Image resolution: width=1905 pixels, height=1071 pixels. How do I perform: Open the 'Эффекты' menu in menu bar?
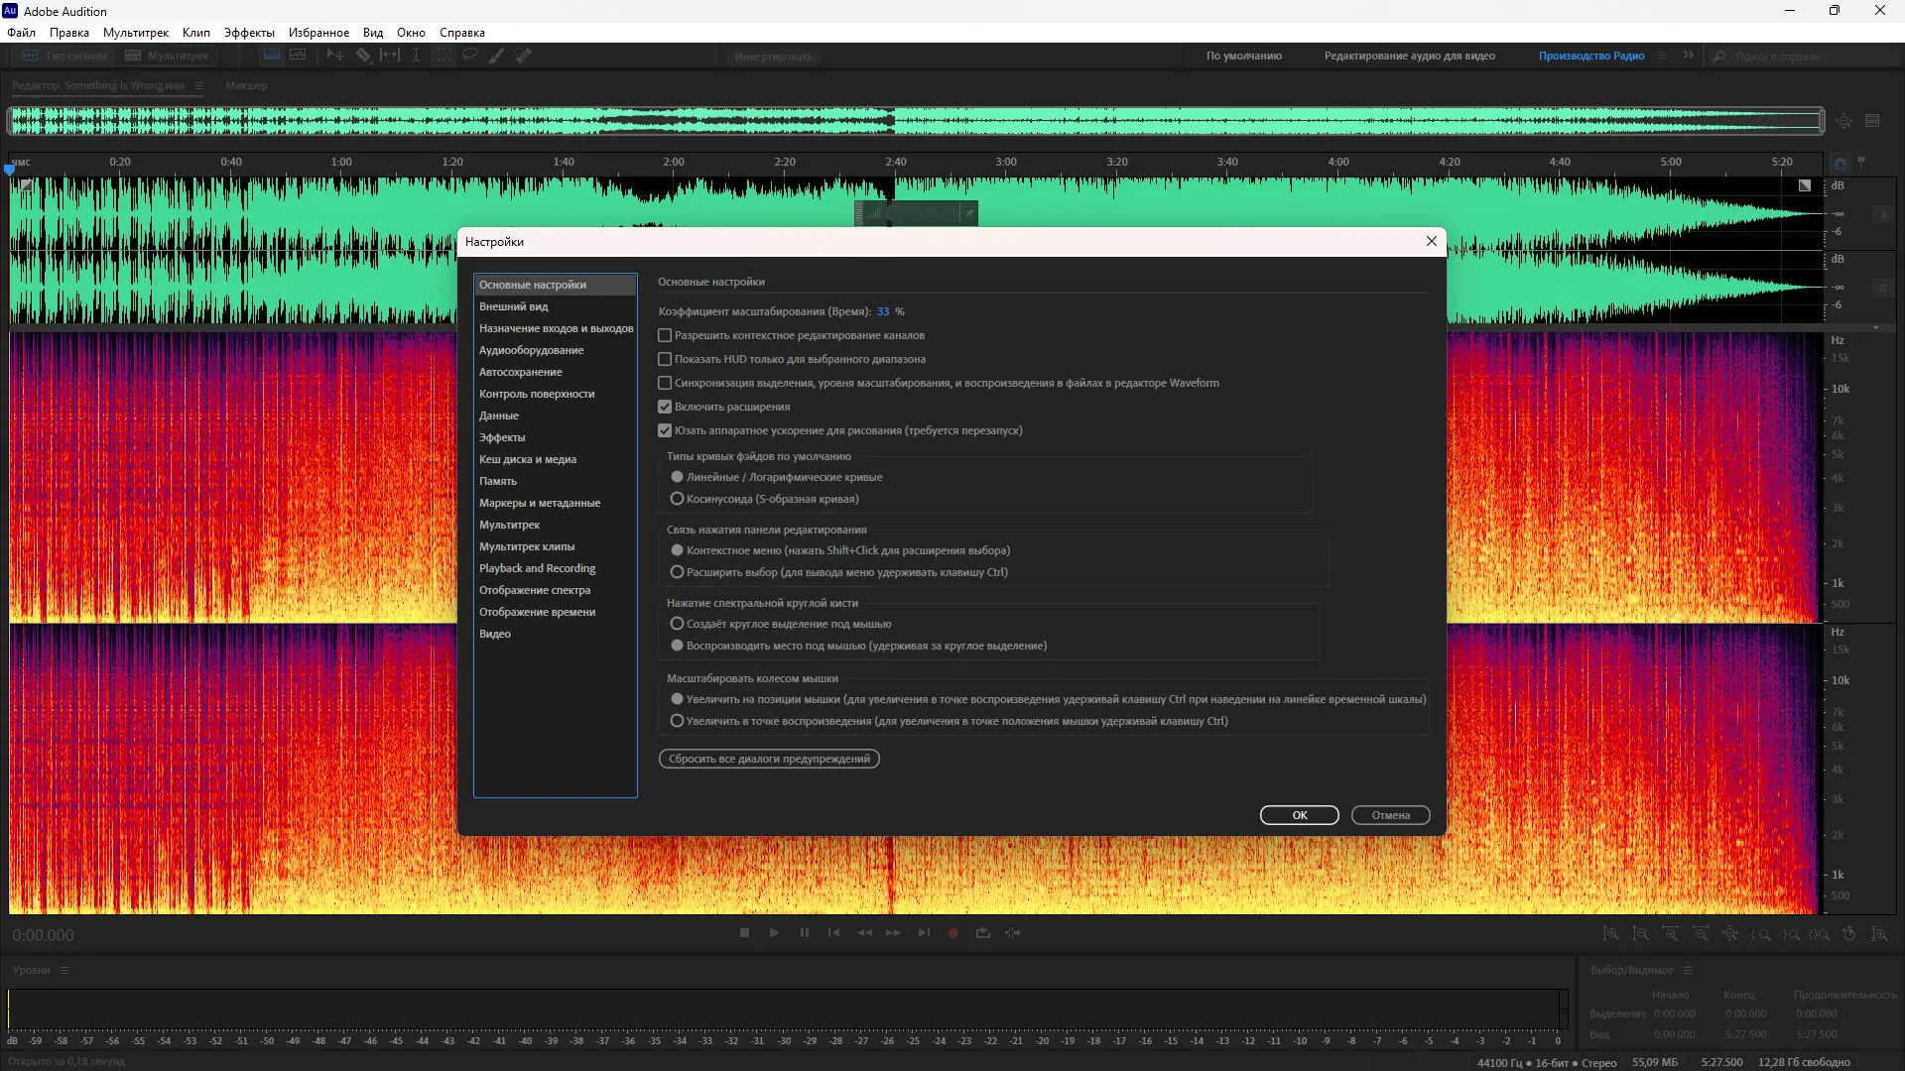click(x=249, y=33)
